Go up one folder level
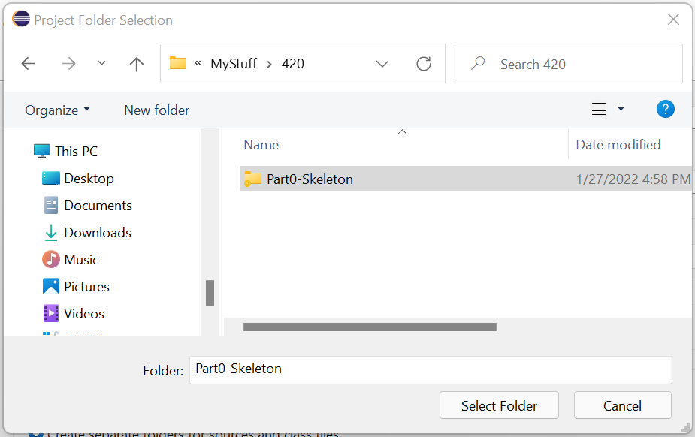The image size is (695, 437). pos(136,64)
